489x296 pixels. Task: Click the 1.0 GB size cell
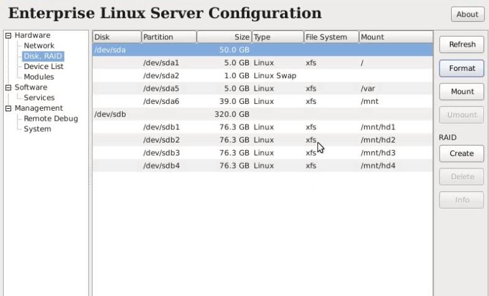236,76
